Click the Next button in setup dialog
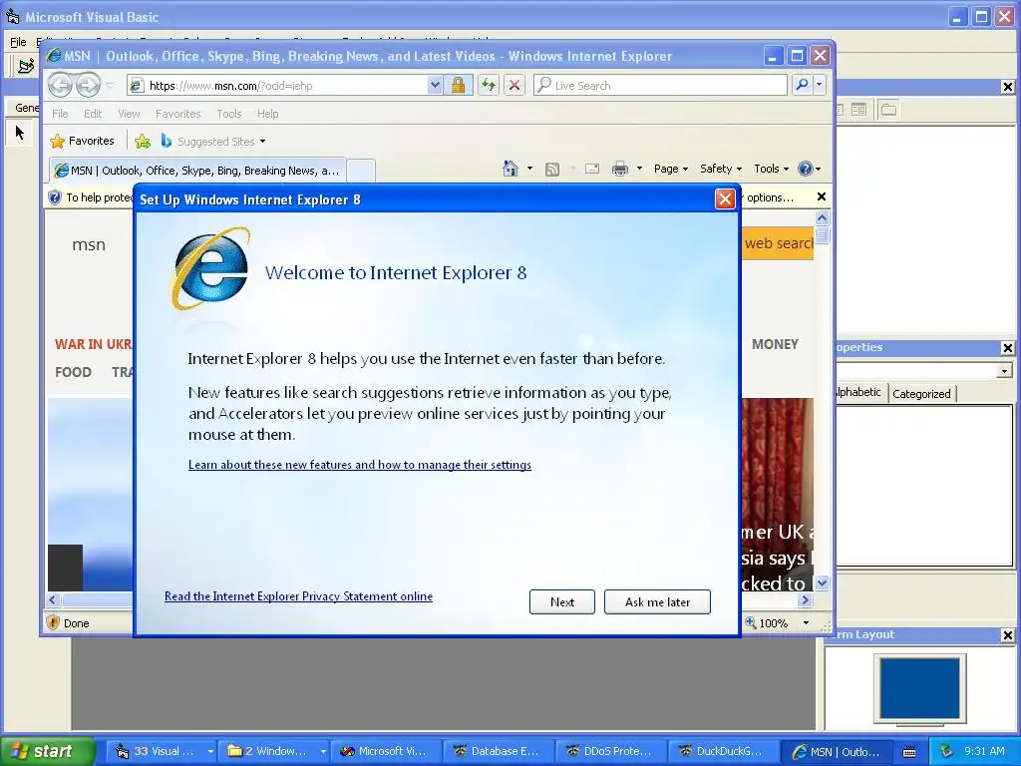The image size is (1021, 766). pyautogui.click(x=562, y=601)
